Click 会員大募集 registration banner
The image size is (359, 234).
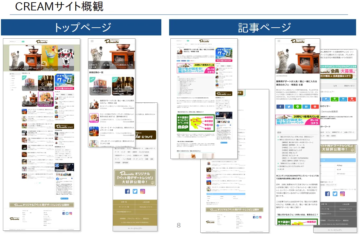point(338,72)
